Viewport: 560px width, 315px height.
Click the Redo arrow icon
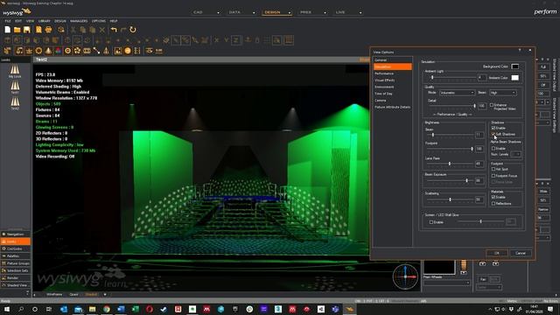(123, 30)
